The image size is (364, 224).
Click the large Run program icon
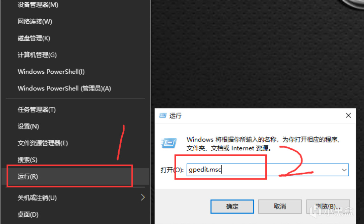click(169, 143)
